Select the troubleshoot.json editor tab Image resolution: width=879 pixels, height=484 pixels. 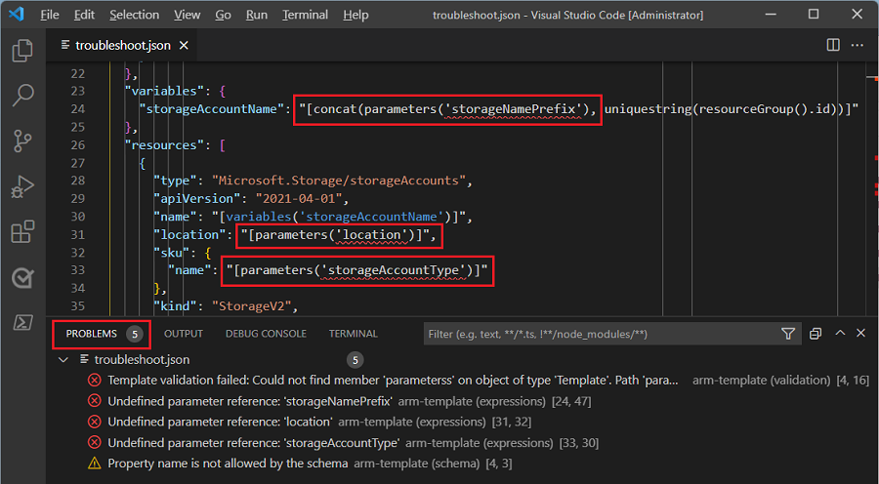(x=122, y=45)
